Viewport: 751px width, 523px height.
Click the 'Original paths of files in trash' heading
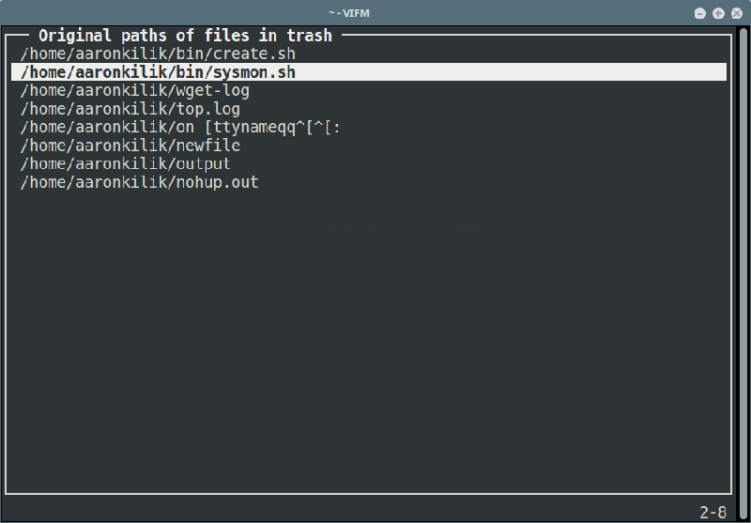(x=185, y=36)
